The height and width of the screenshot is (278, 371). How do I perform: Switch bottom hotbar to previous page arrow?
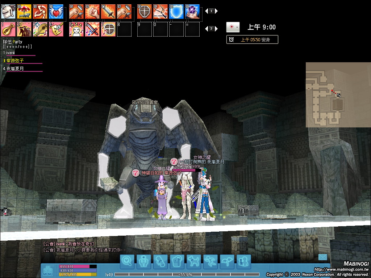pos(206,29)
